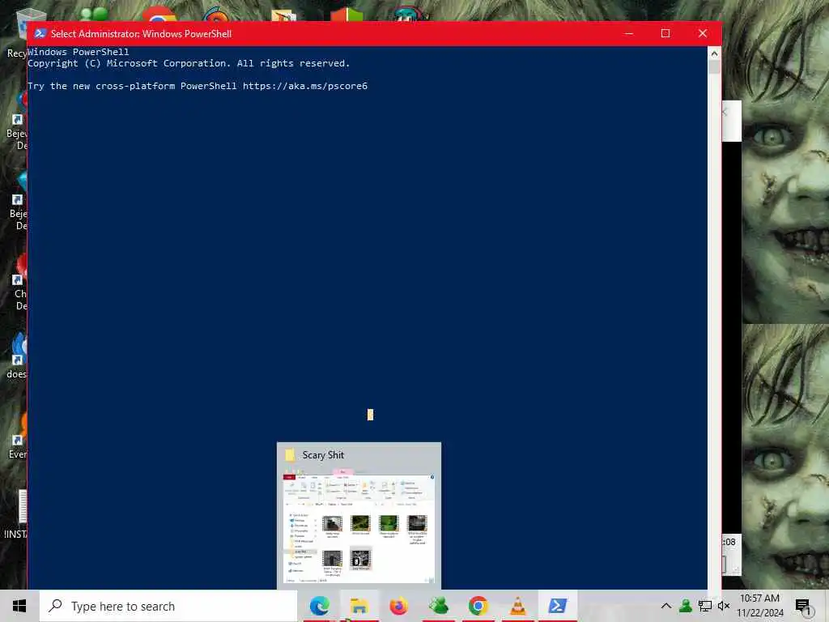The height and width of the screenshot is (622, 829).
Task: Click the muted volume tray icon
Action: coord(724,606)
